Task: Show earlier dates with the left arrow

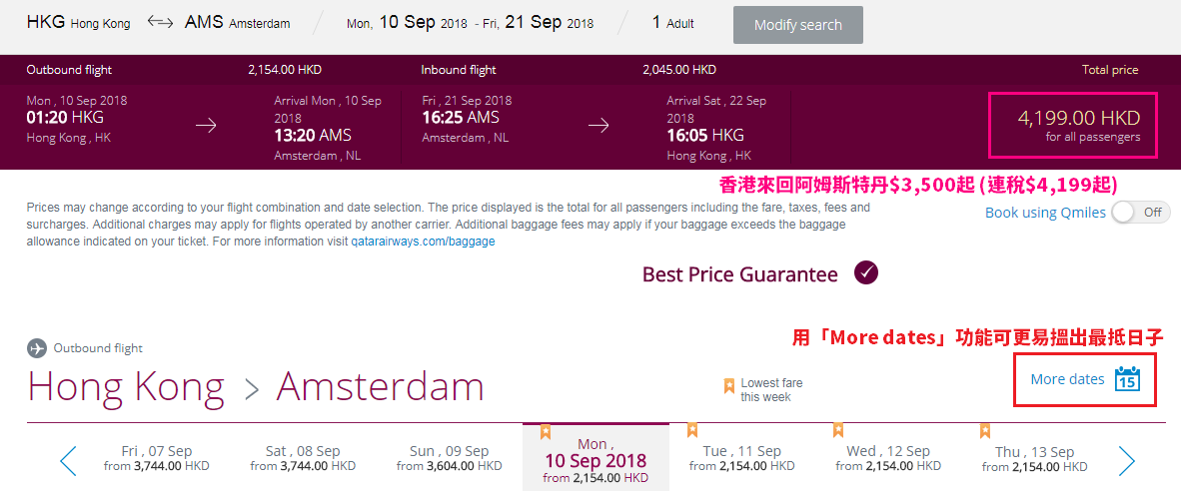Action: 68,461
